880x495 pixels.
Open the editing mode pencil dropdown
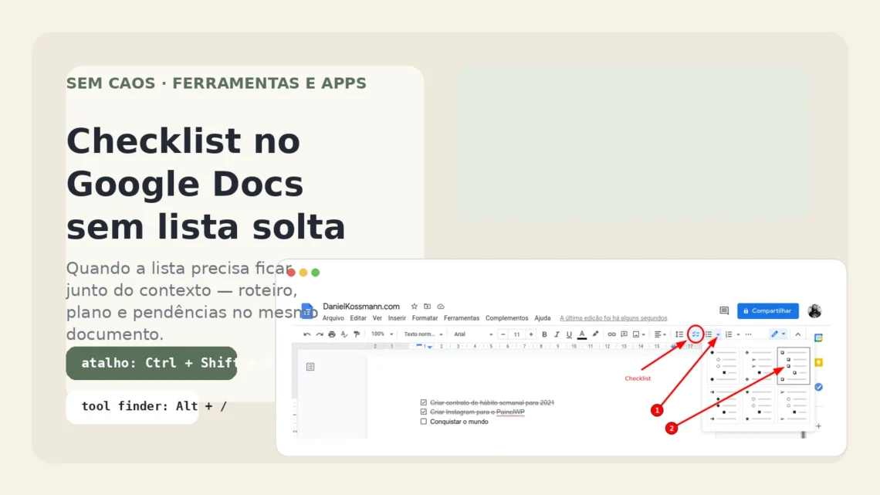click(778, 334)
